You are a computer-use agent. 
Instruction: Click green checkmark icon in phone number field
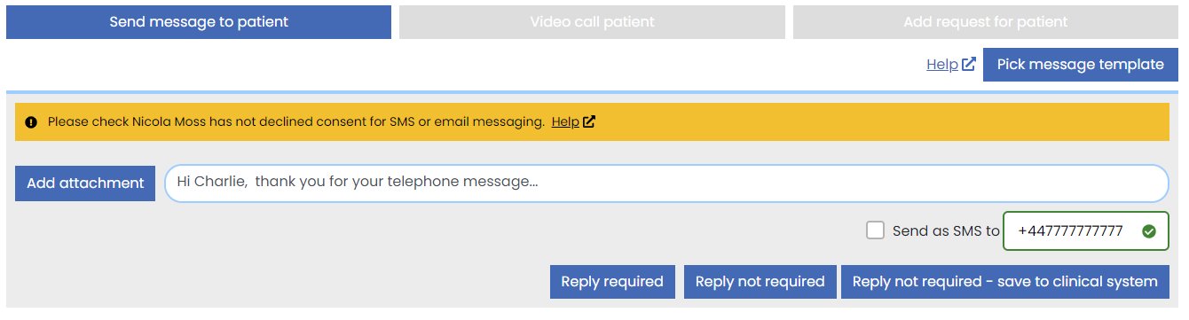tap(1149, 231)
